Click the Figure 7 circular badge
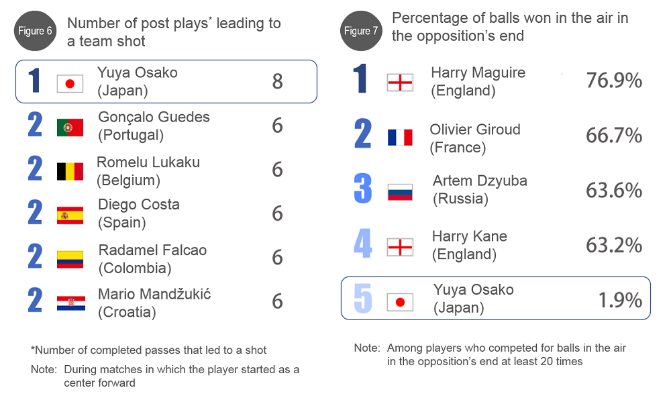 click(361, 31)
